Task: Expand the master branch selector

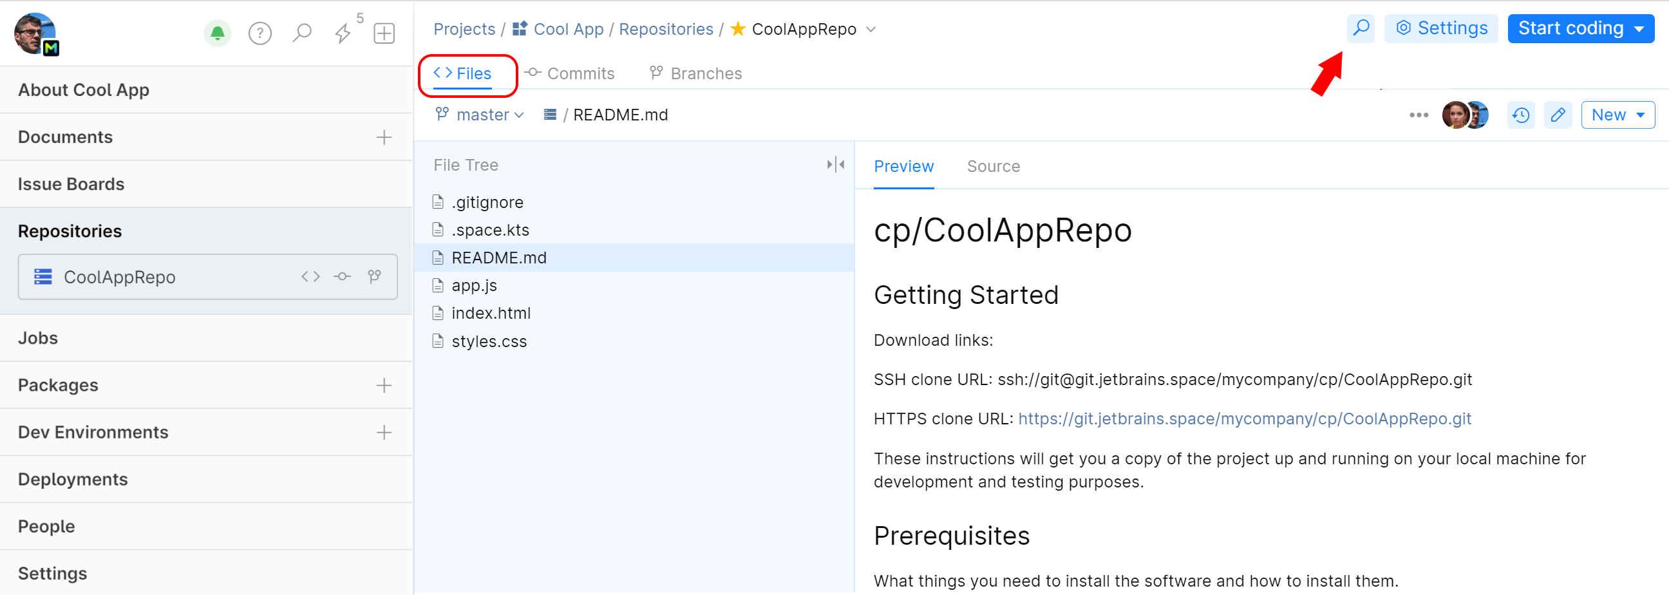Action: [x=480, y=115]
